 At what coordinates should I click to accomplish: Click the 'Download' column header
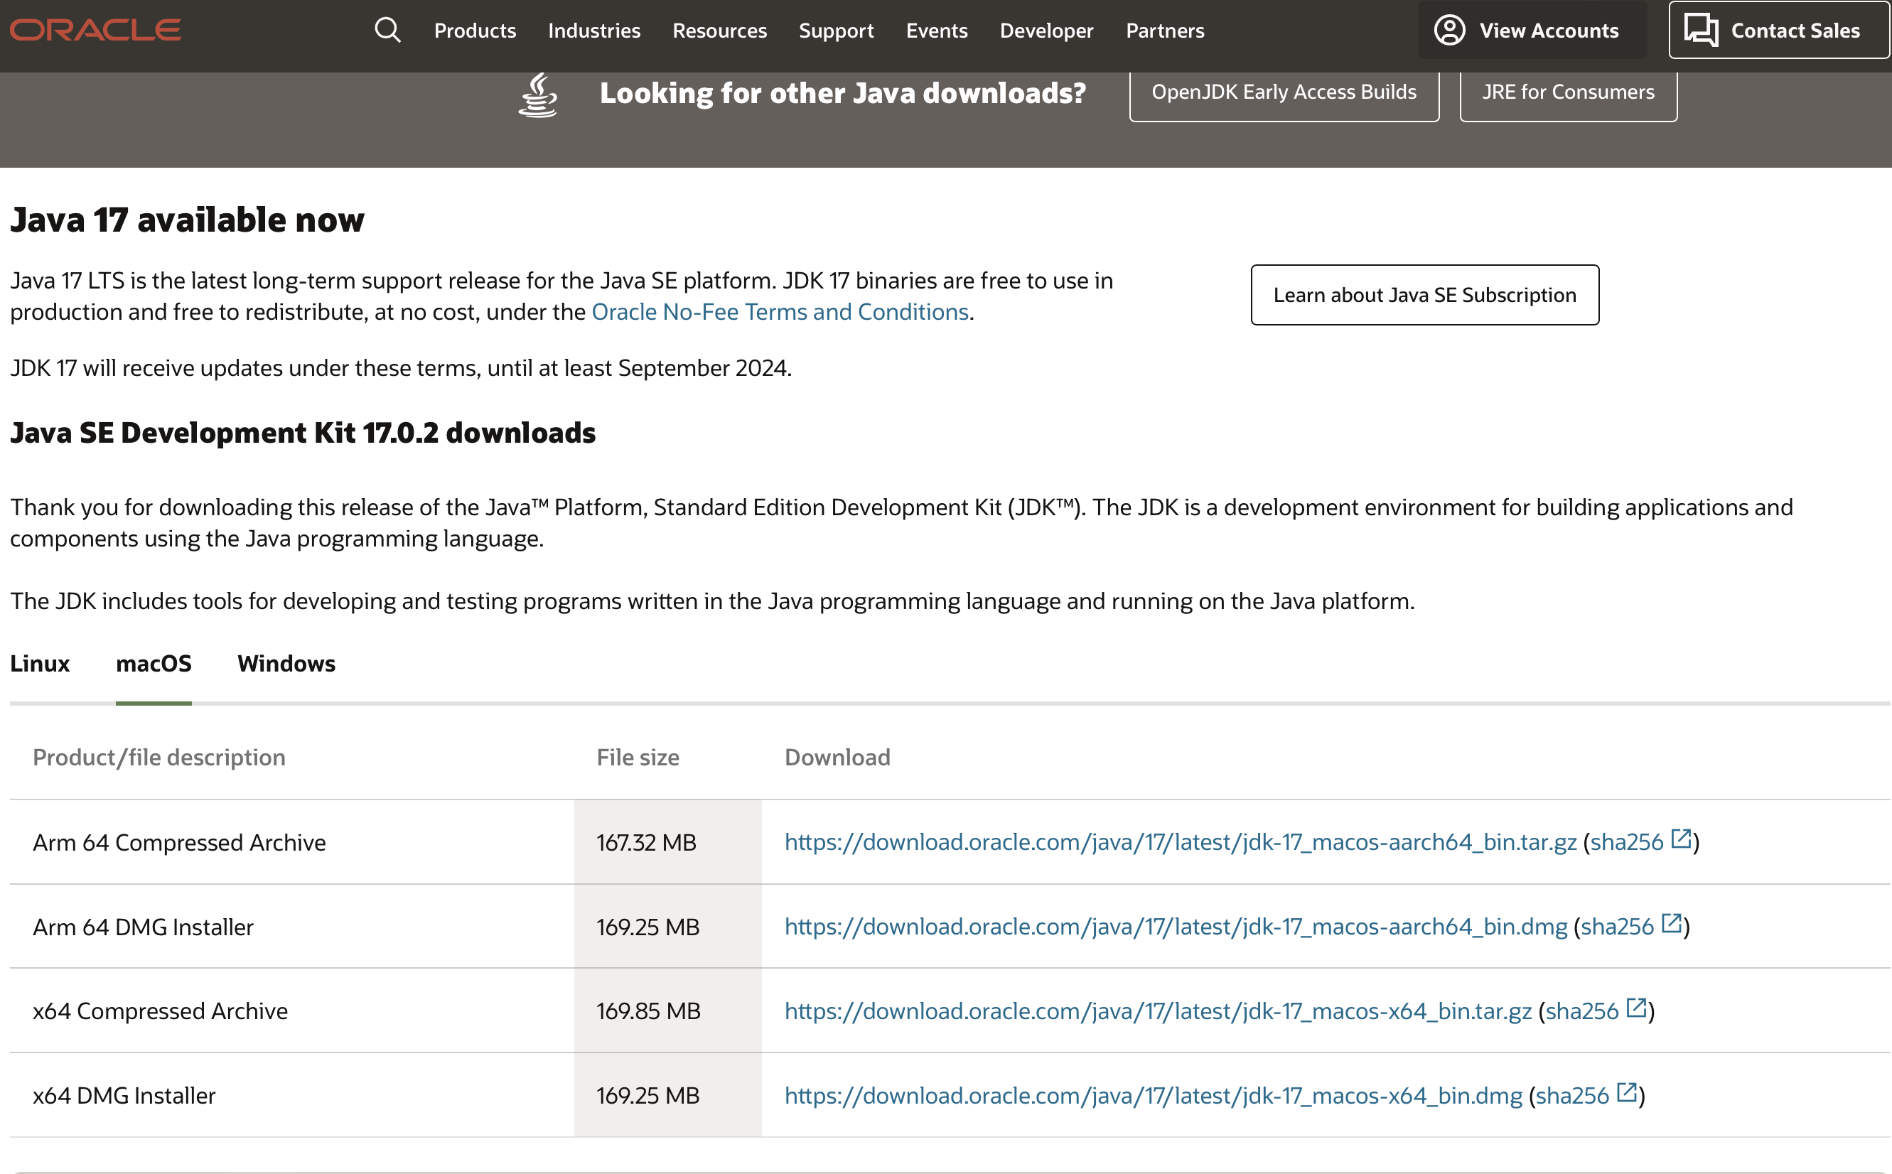pyautogui.click(x=838, y=758)
